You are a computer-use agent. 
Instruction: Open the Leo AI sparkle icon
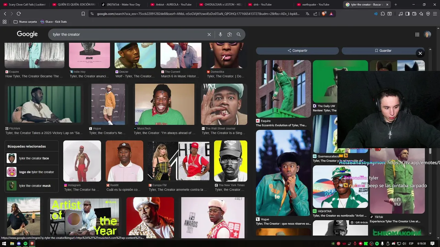point(421,14)
